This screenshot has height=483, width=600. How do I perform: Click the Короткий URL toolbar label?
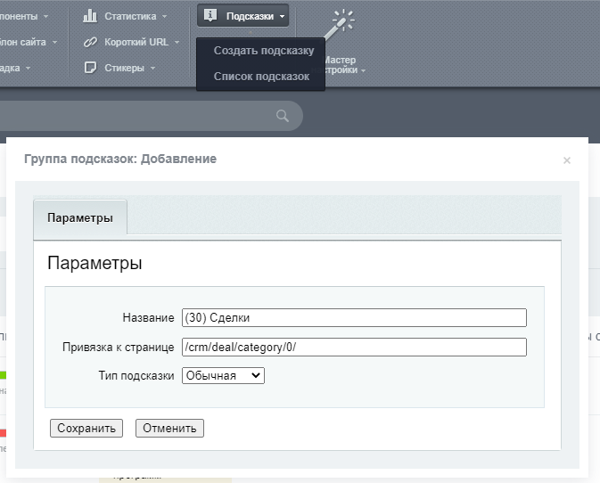pyautogui.click(x=136, y=42)
